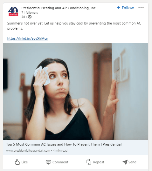Click the speech bubble Comment icon
This screenshot has width=152, height=171.
[48, 162]
